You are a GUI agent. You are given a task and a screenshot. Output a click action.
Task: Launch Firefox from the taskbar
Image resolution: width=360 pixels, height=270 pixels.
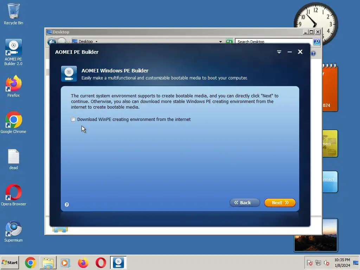[83, 263]
